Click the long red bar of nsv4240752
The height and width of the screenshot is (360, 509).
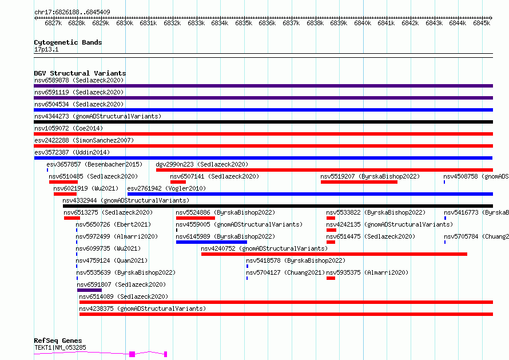[x=334, y=254]
